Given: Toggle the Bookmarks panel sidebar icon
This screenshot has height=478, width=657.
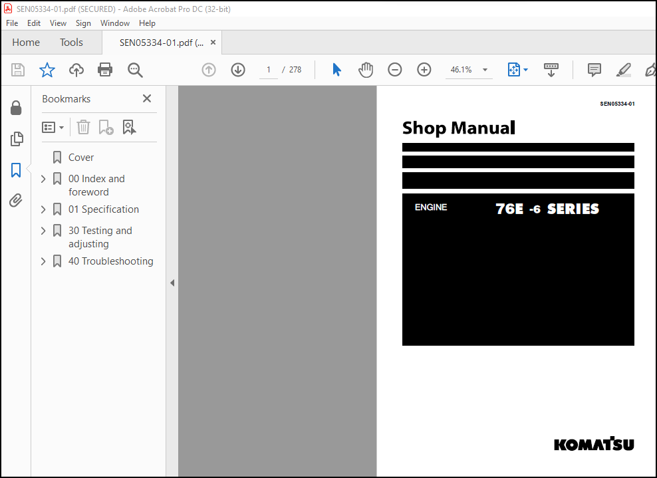Looking at the screenshot, I should [16, 170].
